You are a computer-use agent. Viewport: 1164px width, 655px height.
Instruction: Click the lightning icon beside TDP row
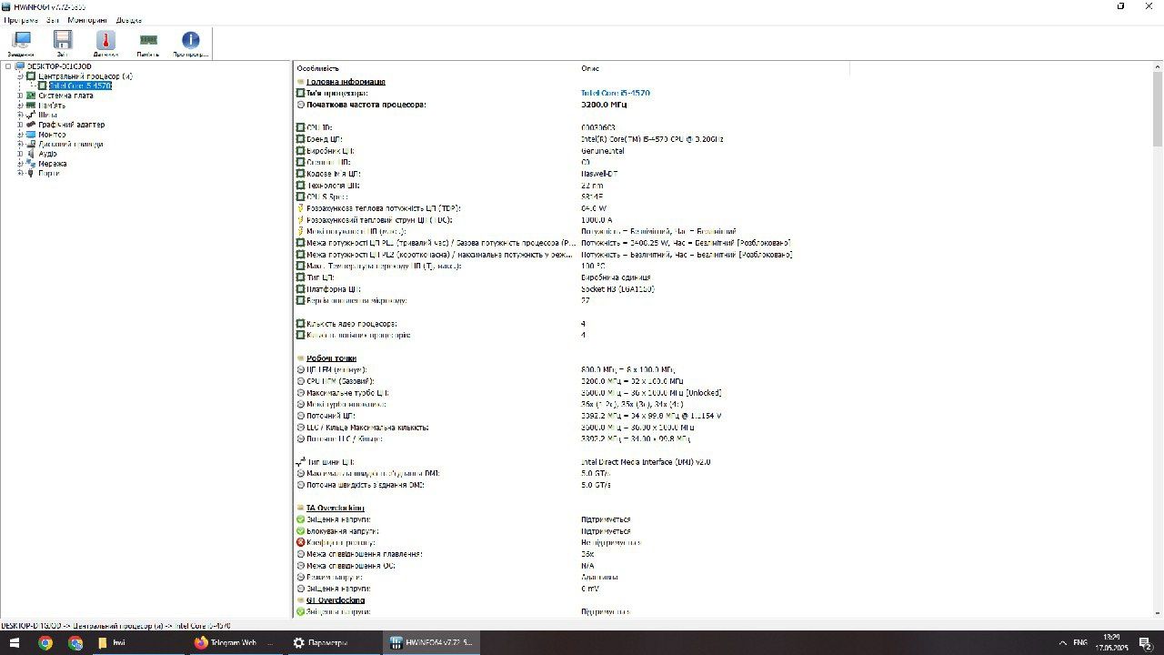[x=301, y=208]
